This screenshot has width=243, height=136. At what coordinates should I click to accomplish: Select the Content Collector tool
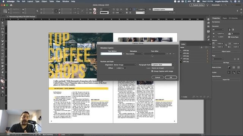(x=3, y=32)
